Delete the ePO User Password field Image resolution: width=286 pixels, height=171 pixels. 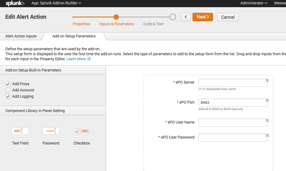(267, 135)
